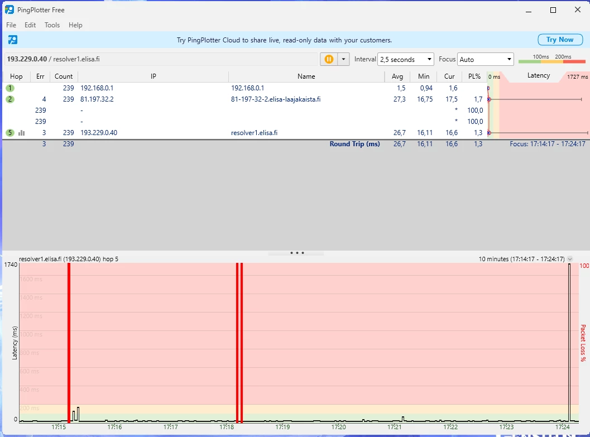Open the Help menu
The image size is (590, 437).
[x=75, y=25]
